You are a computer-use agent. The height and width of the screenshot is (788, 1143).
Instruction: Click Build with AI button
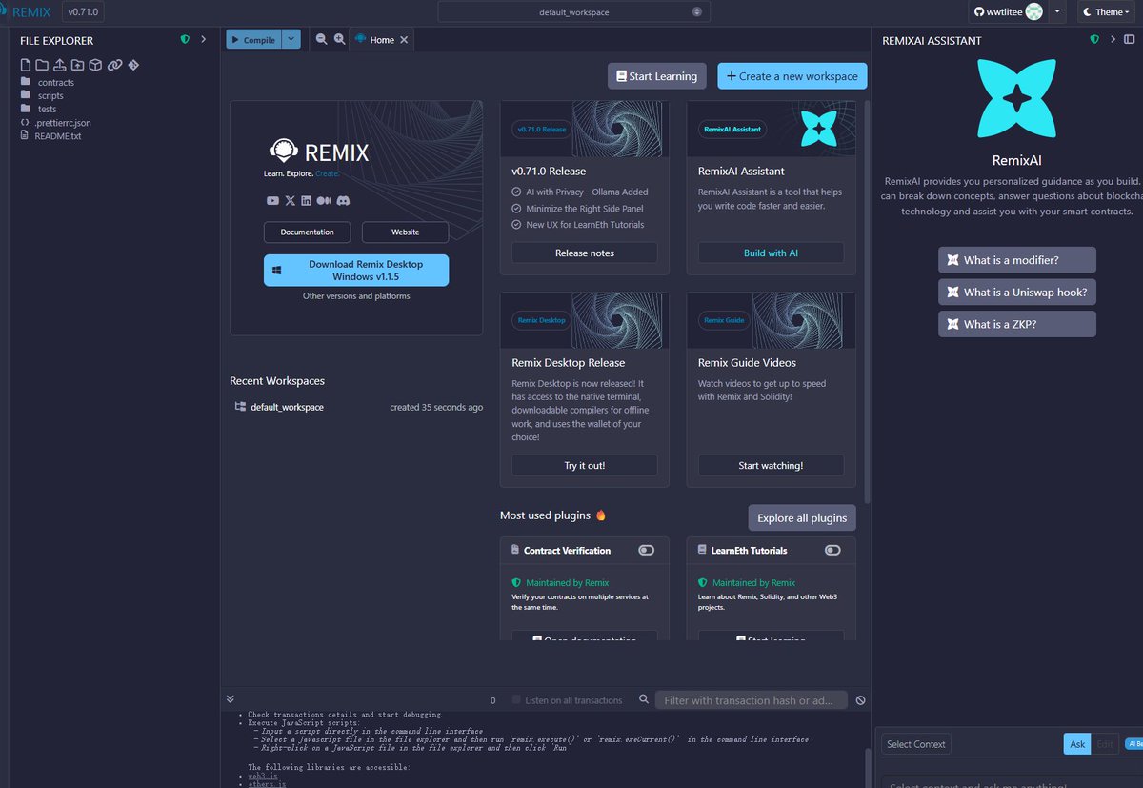(x=771, y=253)
